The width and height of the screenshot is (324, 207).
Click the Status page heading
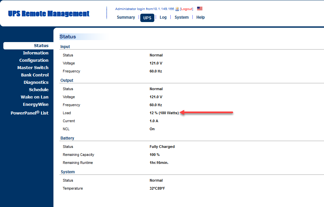pyautogui.click(x=68, y=37)
